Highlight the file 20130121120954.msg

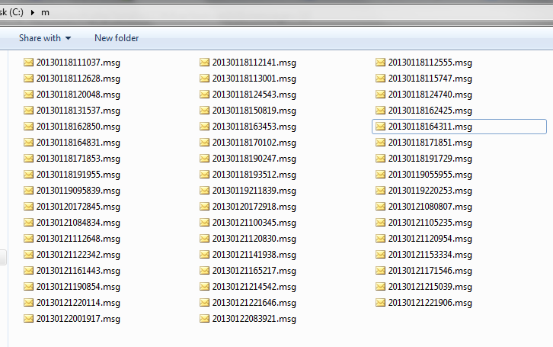pyautogui.click(x=430, y=239)
